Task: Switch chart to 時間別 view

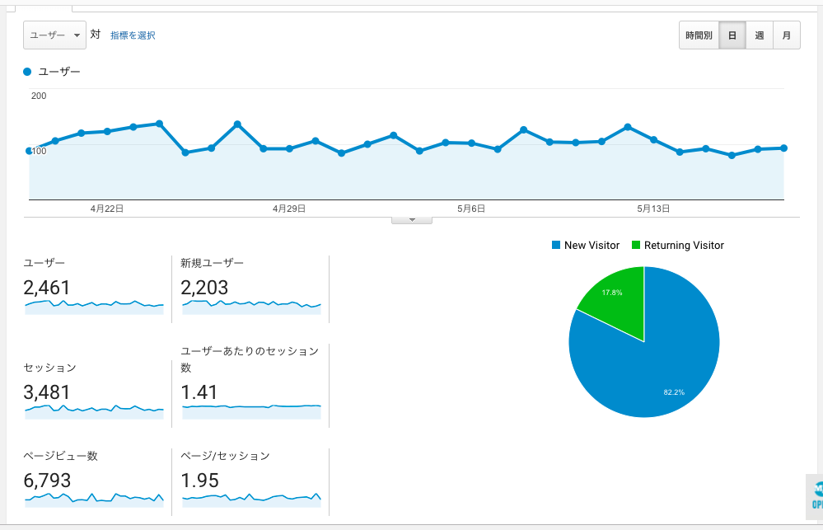Action: (699, 35)
